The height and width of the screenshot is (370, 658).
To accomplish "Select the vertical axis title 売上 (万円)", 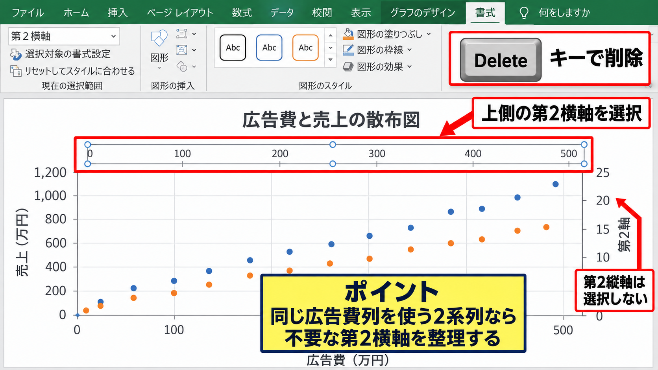I will coord(22,243).
